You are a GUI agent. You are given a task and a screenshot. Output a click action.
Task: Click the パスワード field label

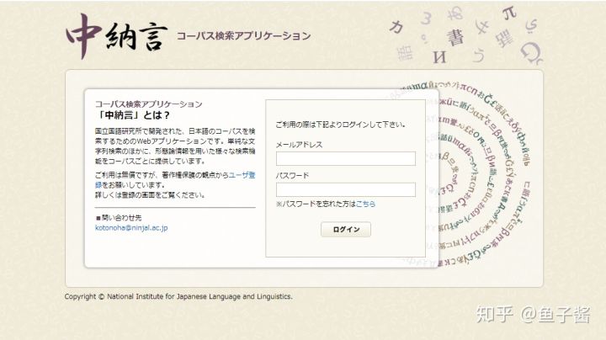pos(293,175)
